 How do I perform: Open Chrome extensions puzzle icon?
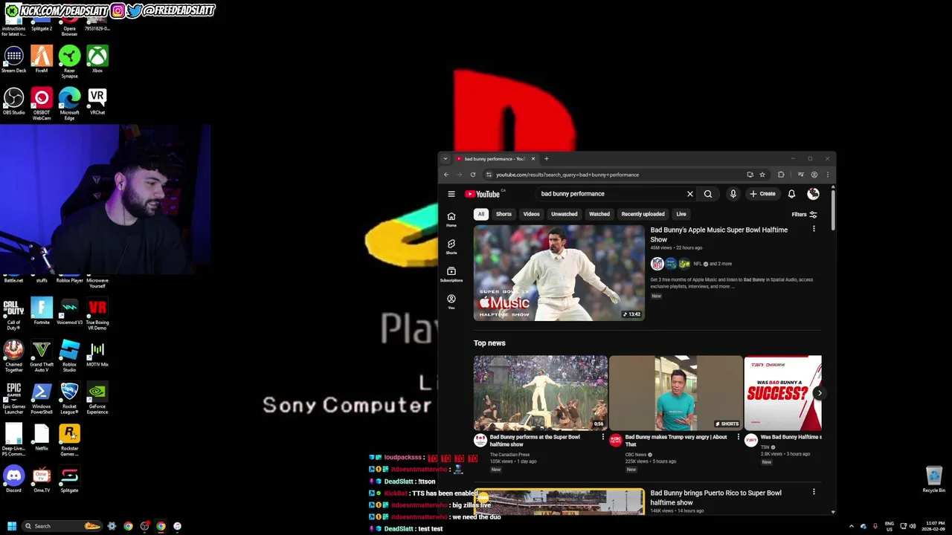781,175
